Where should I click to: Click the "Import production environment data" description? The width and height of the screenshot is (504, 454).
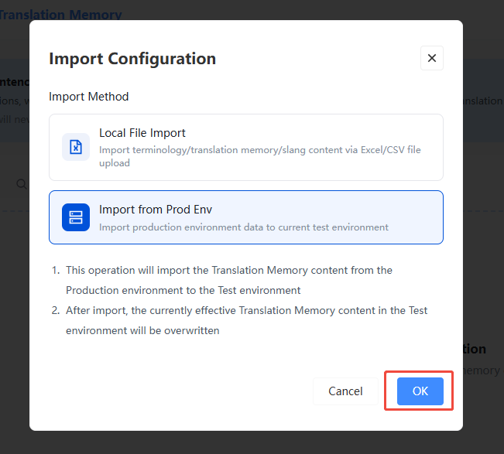[x=244, y=227]
